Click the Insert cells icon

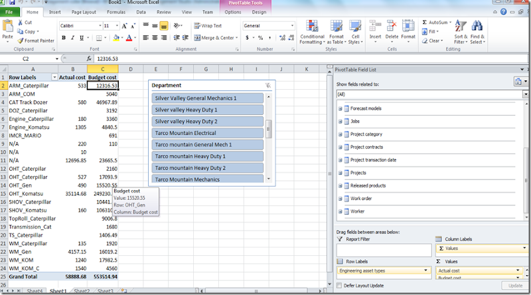click(374, 30)
